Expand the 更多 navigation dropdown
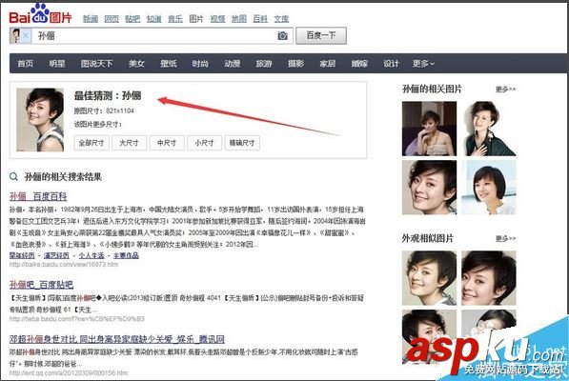 click(x=423, y=64)
